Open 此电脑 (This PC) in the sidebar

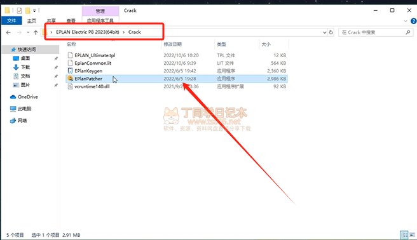pyautogui.click(x=24, y=109)
